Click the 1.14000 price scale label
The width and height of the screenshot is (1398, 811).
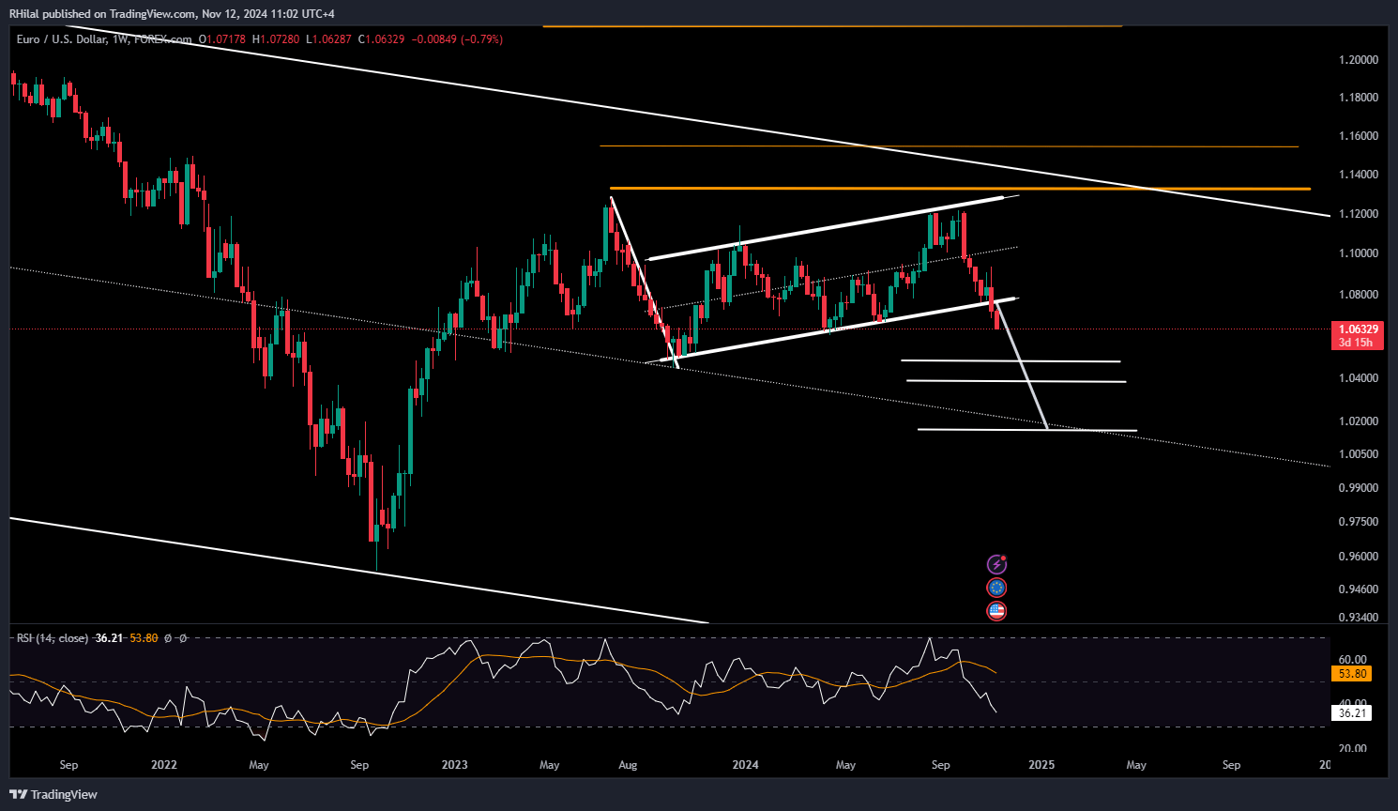[1358, 175]
